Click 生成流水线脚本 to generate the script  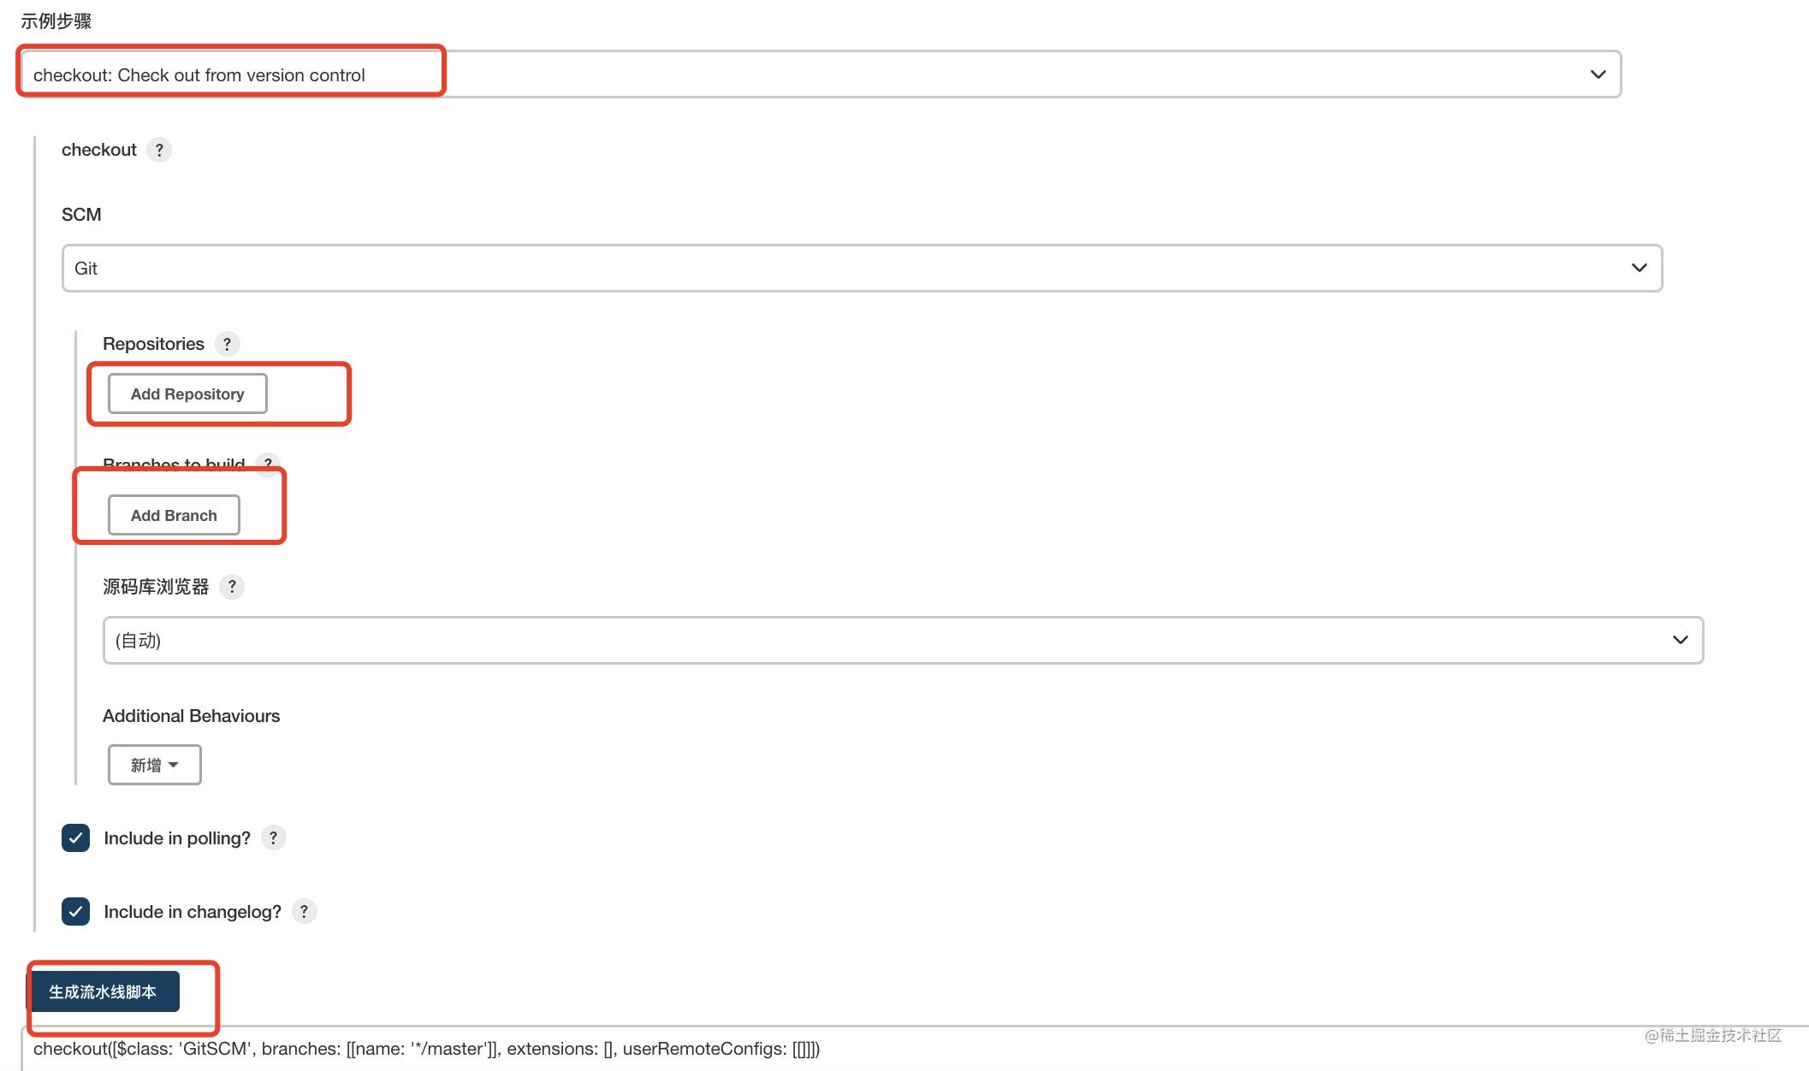(103, 991)
